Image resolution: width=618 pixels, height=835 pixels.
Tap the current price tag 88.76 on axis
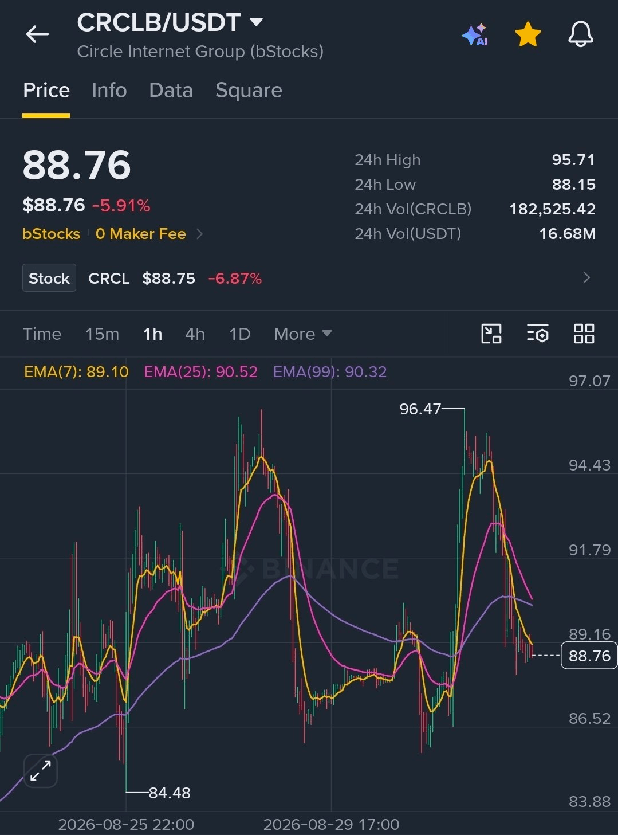point(589,656)
